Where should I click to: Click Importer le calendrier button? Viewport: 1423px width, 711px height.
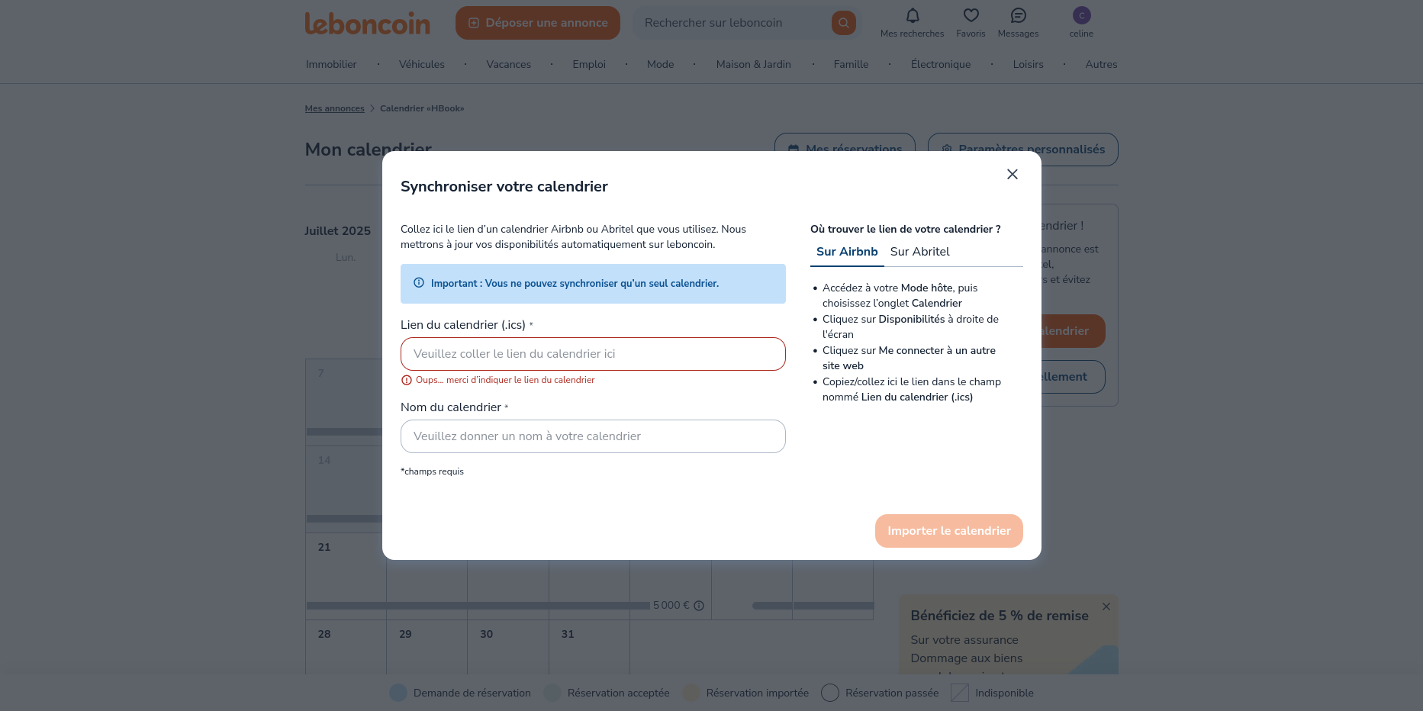point(948,530)
